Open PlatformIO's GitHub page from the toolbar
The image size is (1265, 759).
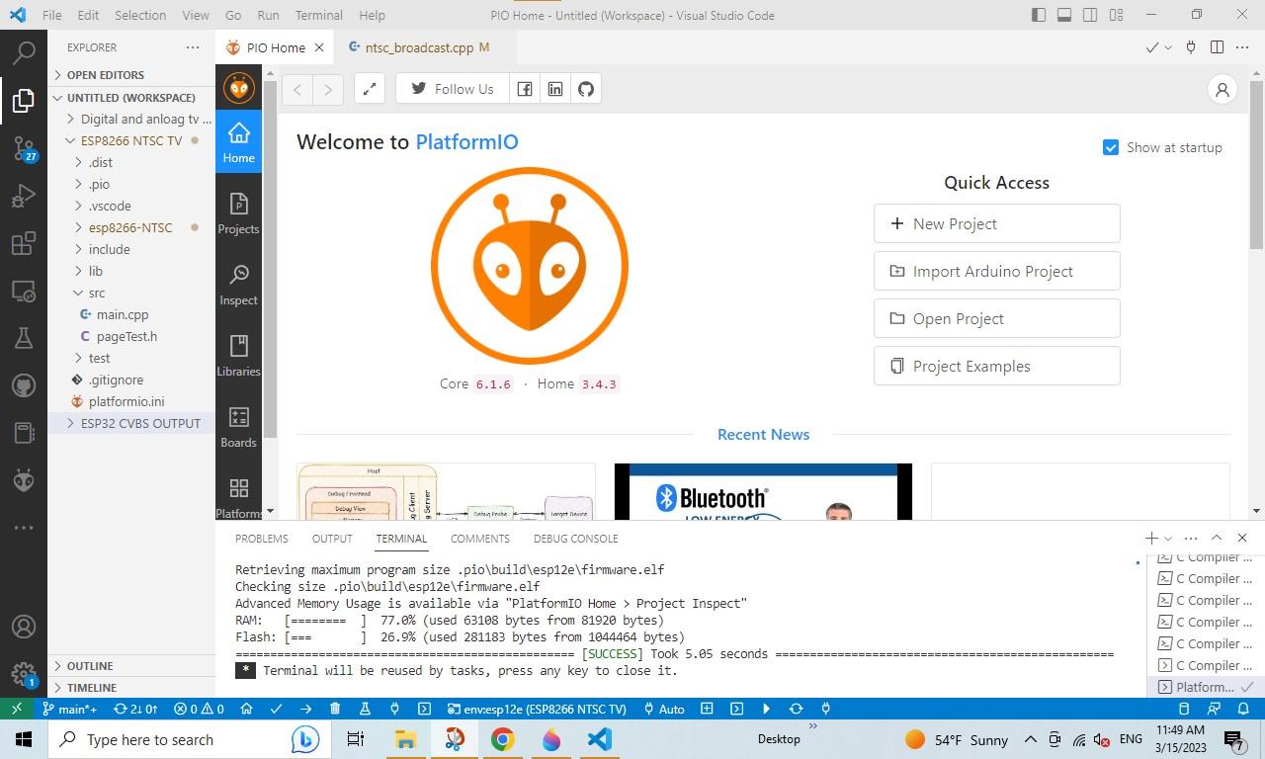point(585,89)
